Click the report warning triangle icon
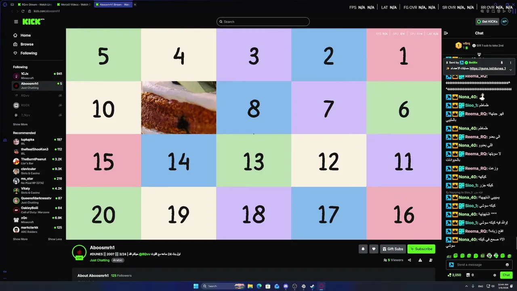 [420, 260]
